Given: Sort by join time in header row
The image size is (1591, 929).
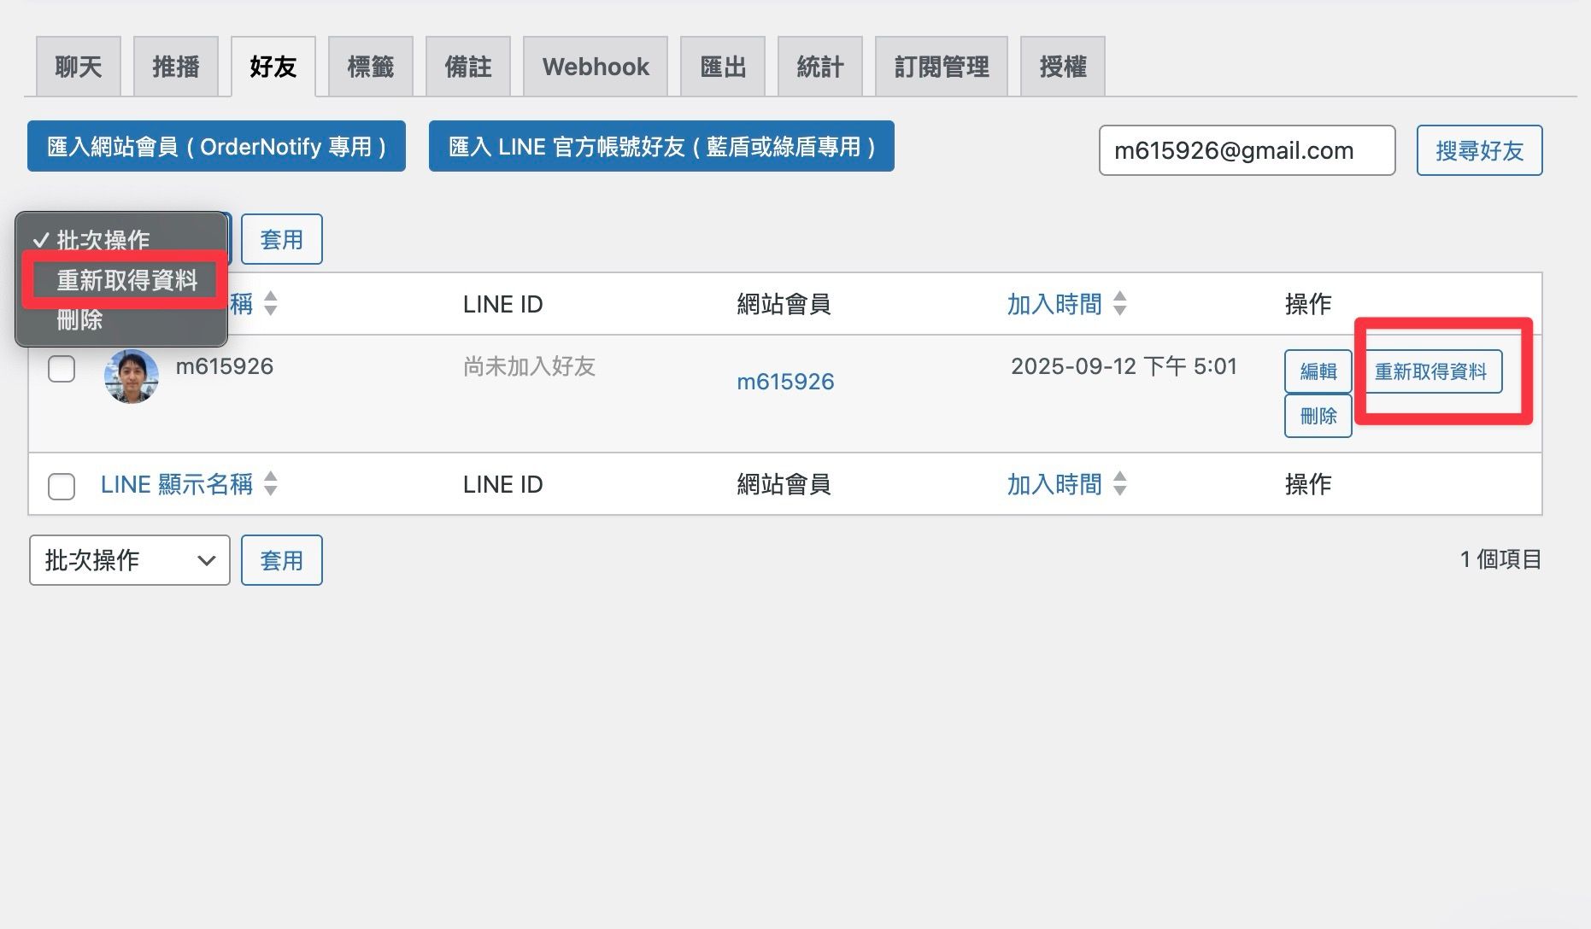Looking at the screenshot, I should [1054, 304].
